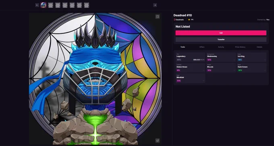Click the percentage badge under Golem Green
274x146 pixels.
click(179, 70)
